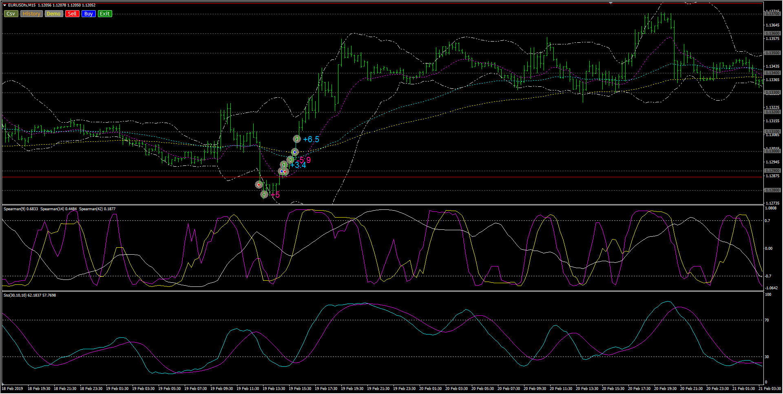The width and height of the screenshot is (783, 394).
Task: Click the 1.13000 price level label
Action: (x=772, y=151)
